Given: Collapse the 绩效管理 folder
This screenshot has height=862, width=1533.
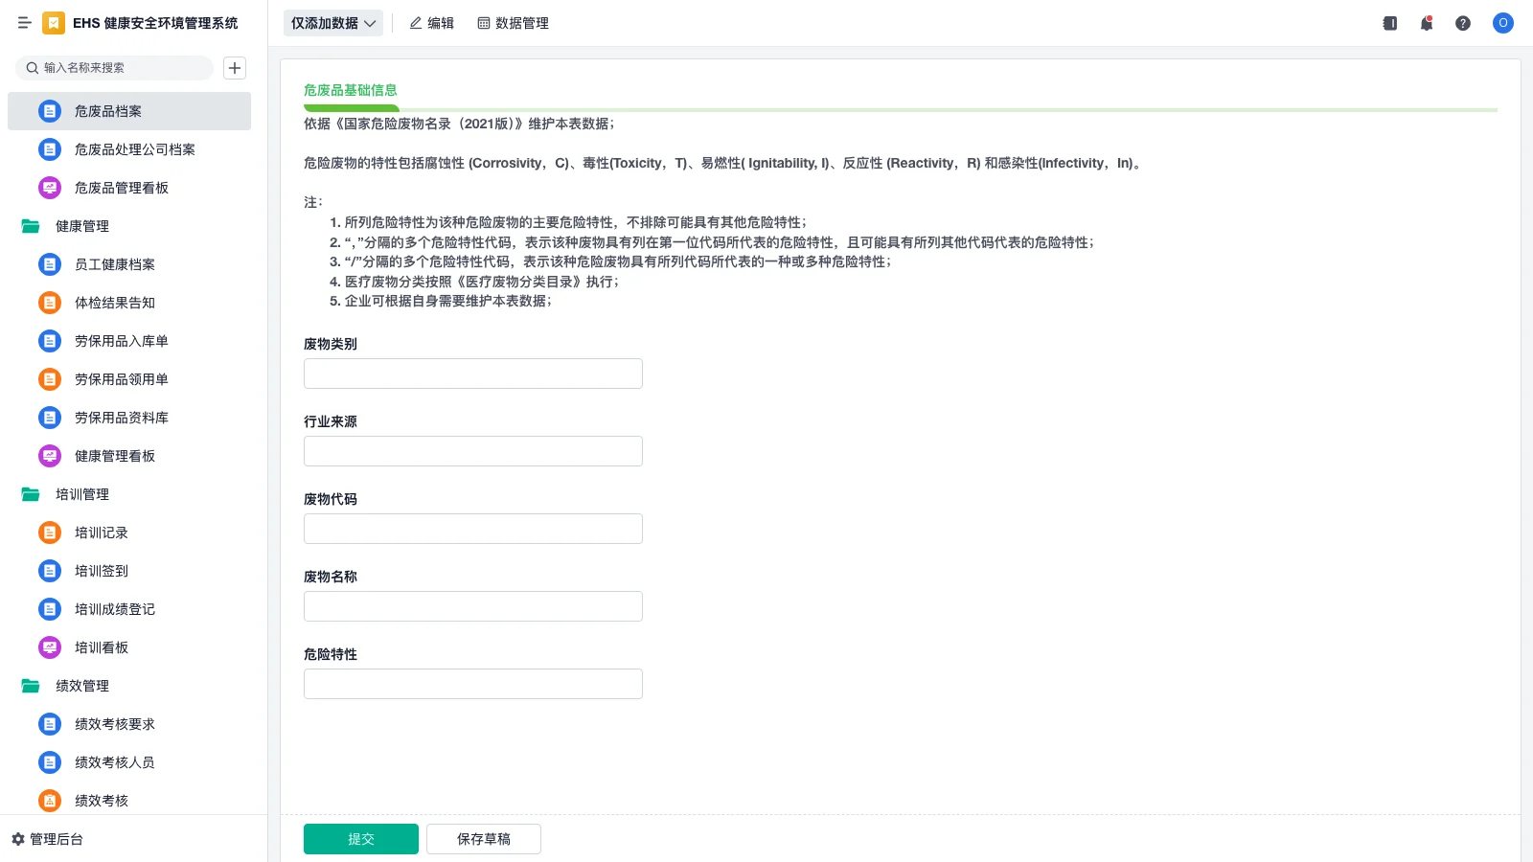Looking at the screenshot, I should [82, 686].
